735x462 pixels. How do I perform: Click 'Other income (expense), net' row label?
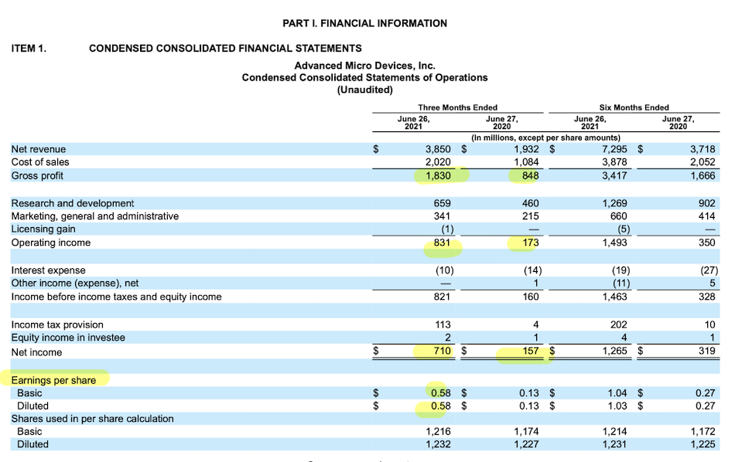pos(75,284)
